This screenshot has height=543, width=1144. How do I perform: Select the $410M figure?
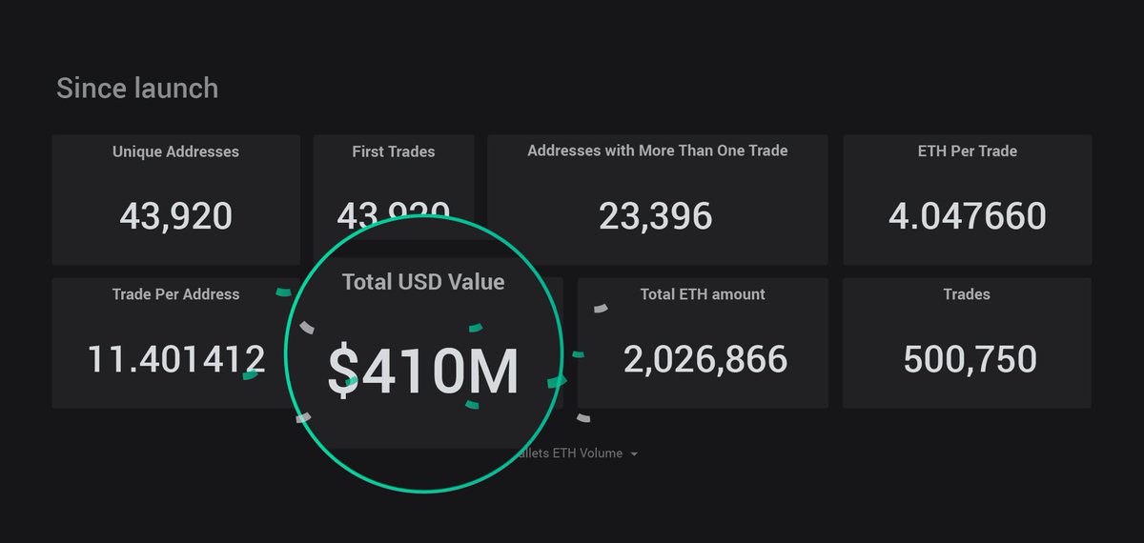click(x=423, y=372)
